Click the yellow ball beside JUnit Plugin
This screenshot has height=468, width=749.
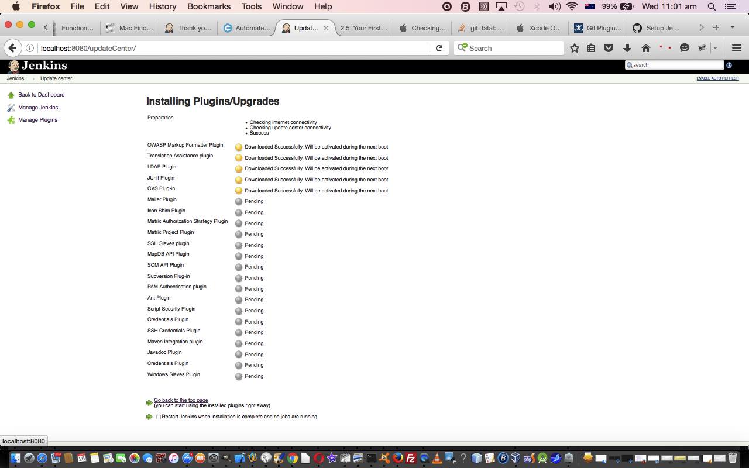[239, 180]
